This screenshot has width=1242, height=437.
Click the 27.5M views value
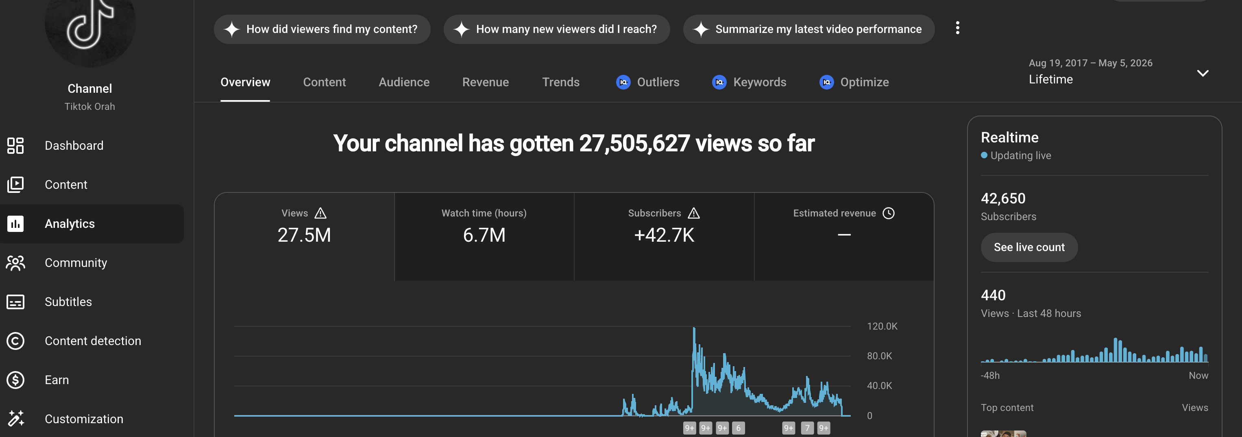click(304, 235)
